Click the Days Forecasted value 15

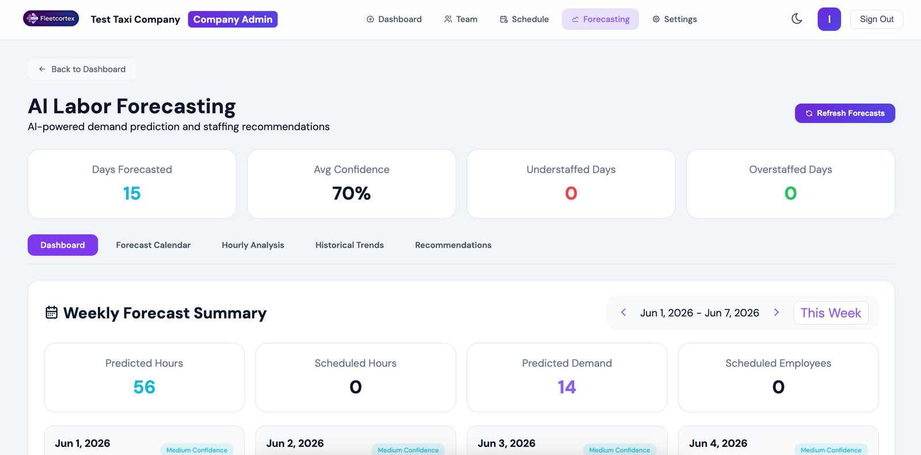click(132, 193)
